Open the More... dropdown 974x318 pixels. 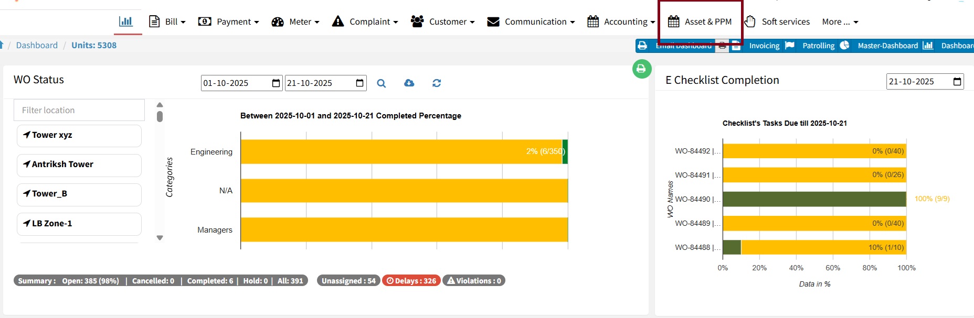pyautogui.click(x=840, y=21)
